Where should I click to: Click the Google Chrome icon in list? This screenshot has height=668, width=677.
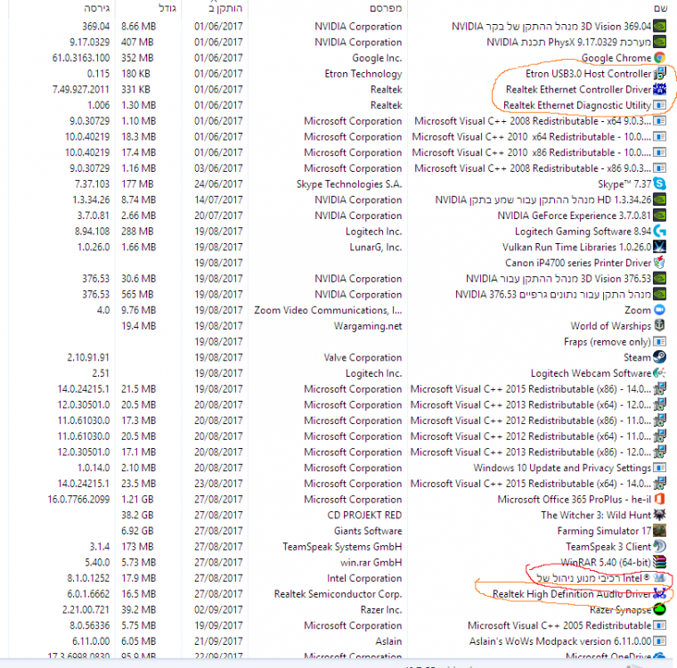pos(659,57)
